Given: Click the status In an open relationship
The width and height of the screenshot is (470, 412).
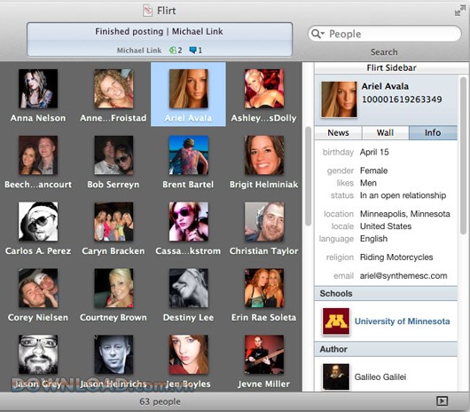Looking at the screenshot, I should coord(403,195).
